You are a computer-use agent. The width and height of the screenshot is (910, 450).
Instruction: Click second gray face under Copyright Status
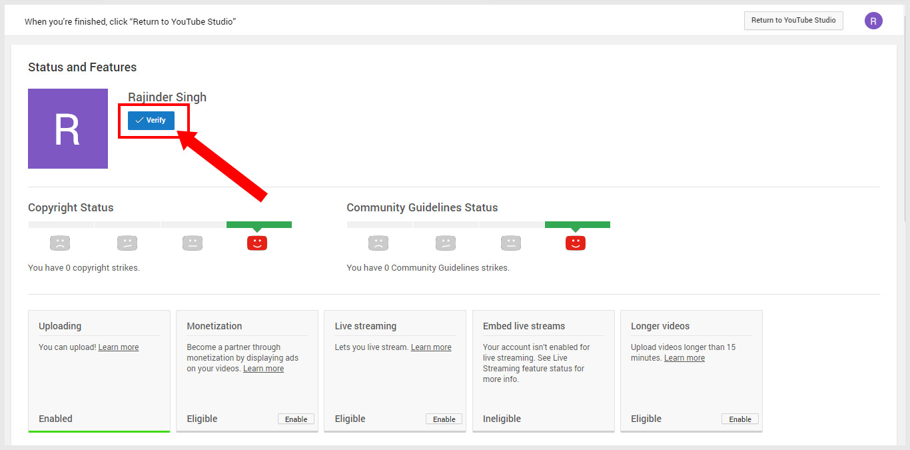[127, 243]
